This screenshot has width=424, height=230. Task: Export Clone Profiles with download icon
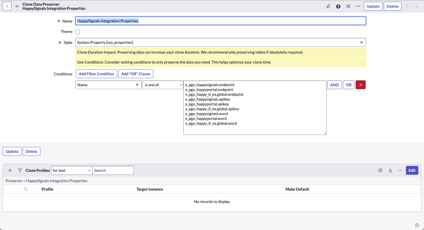tap(390, 170)
